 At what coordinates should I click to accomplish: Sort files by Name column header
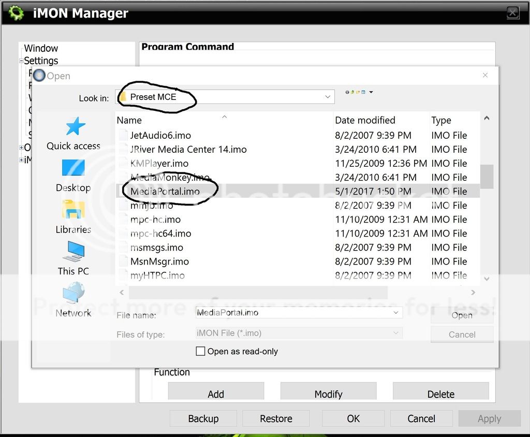click(x=129, y=120)
